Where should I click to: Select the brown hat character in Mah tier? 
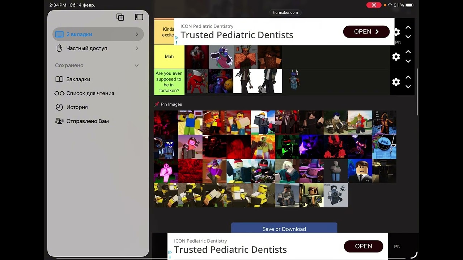click(x=269, y=57)
